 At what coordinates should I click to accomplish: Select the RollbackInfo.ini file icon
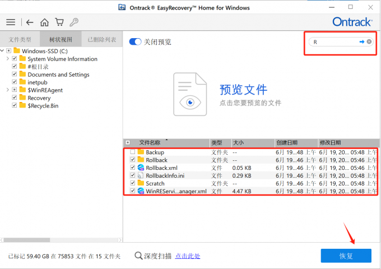tap(141, 175)
